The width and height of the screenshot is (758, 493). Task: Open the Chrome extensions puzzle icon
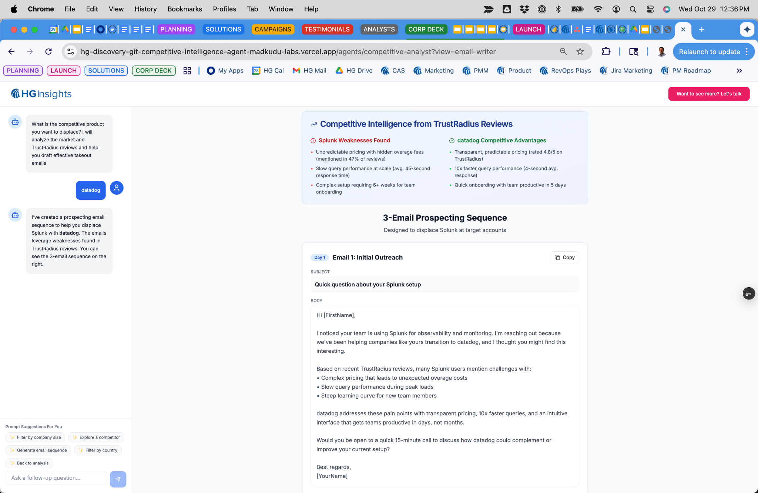[606, 52]
